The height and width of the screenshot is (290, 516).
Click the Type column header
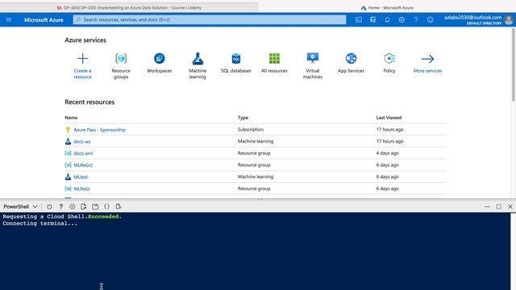[x=243, y=118]
